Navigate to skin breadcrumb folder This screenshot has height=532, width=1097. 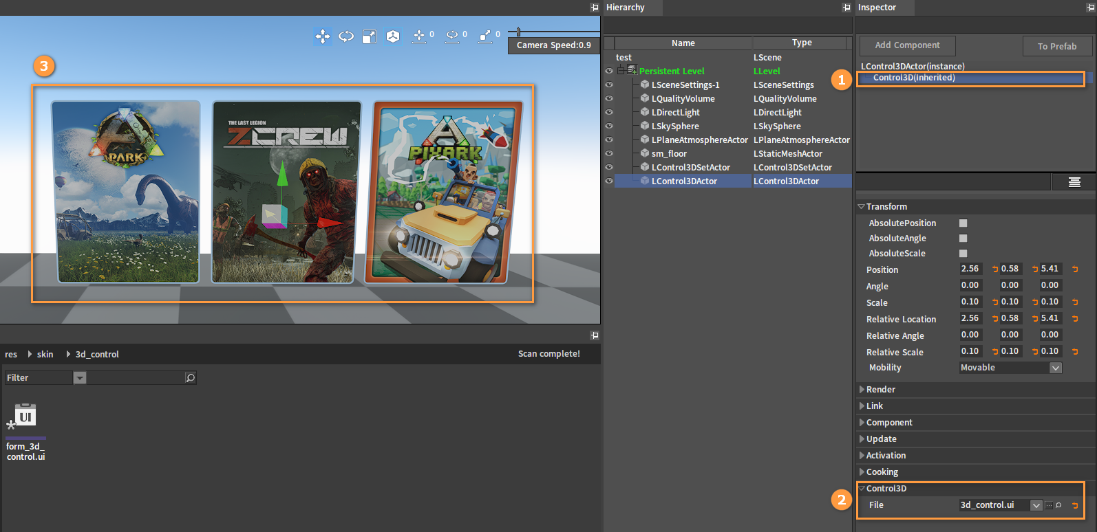tap(45, 354)
